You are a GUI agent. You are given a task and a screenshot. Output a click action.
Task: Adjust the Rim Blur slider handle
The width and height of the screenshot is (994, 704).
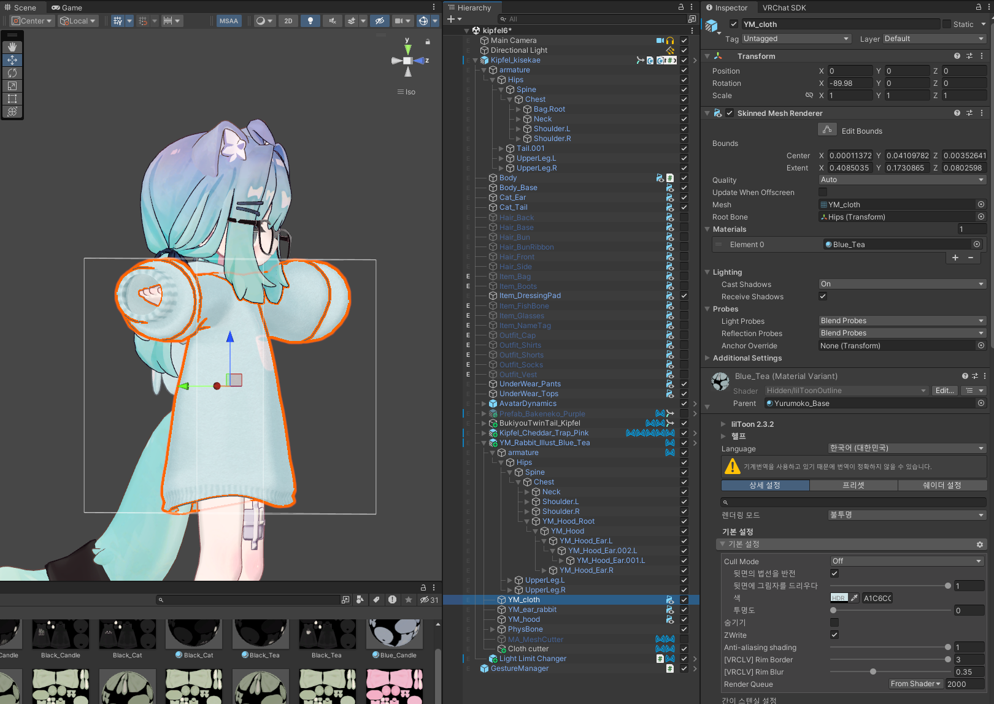[873, 671]
